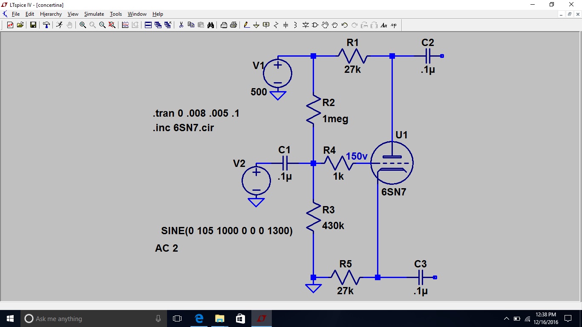Open the File menu

pyautogui.click(x=16, y=14)
